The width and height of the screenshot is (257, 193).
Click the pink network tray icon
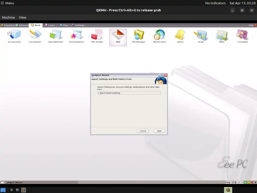coord(230,182)
